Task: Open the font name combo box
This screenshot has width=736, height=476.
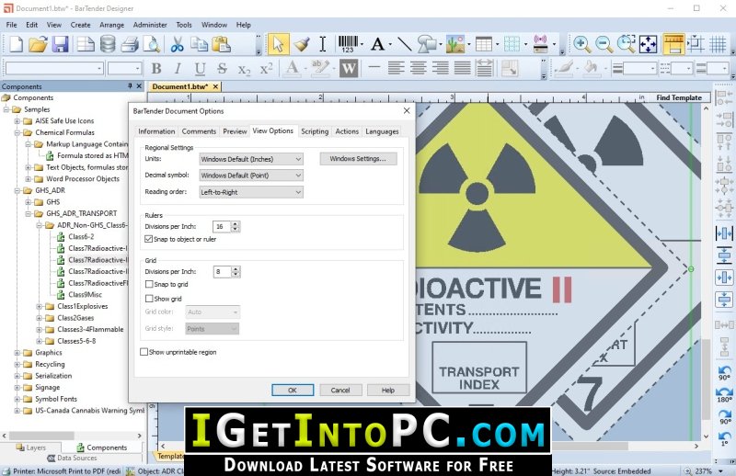Action: [x=54, y=69]
